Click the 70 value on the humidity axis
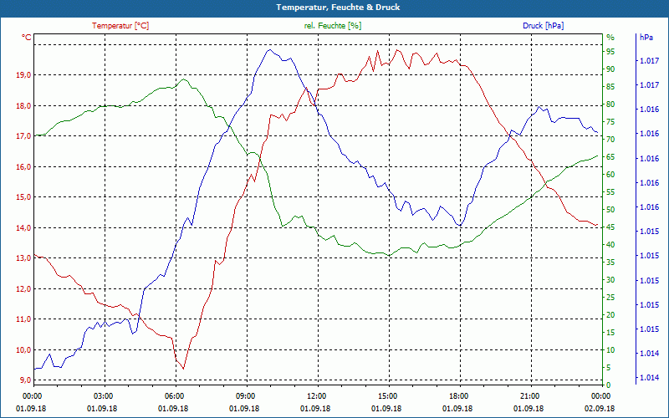669x418 pixels. pos(610,140)
